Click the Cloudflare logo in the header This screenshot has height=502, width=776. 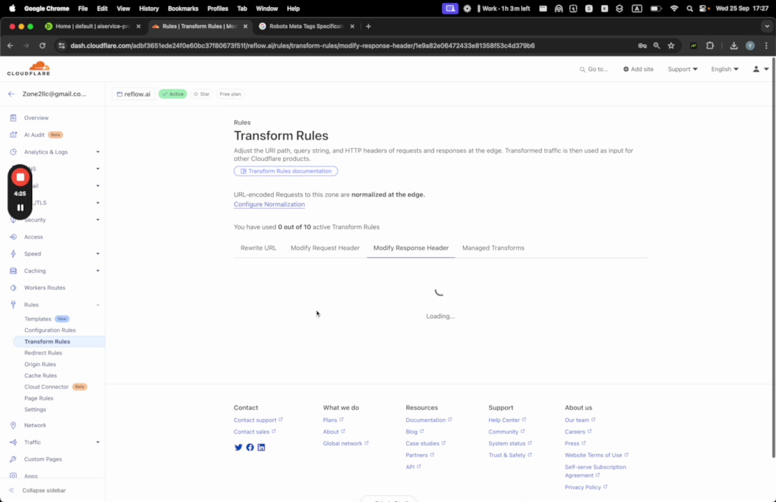(28, 68)
